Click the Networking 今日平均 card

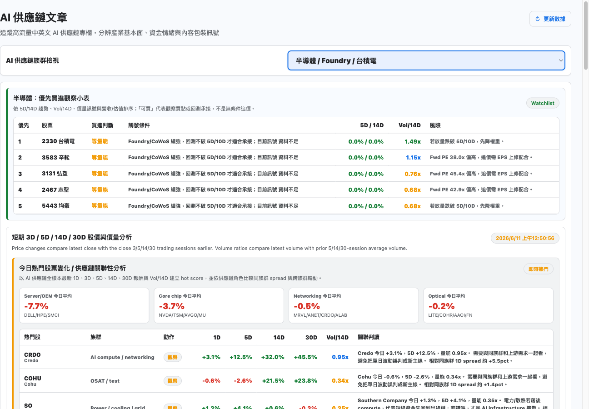coord(354,305)
